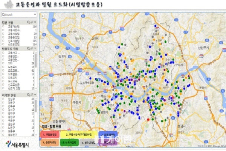Click the 범례 - 팀별 현황 legend title
This screenshot has height=151, width=226.
[x=52, y=127]
